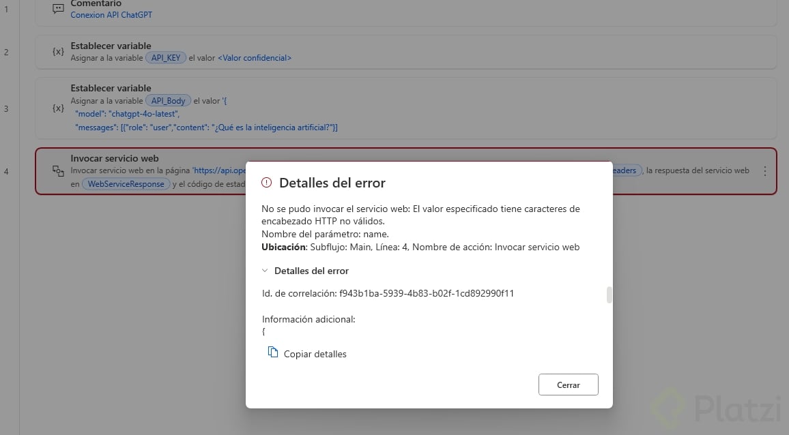Click the <Valor confidencial> value
The image size is (789, 435).
(255, 58)
